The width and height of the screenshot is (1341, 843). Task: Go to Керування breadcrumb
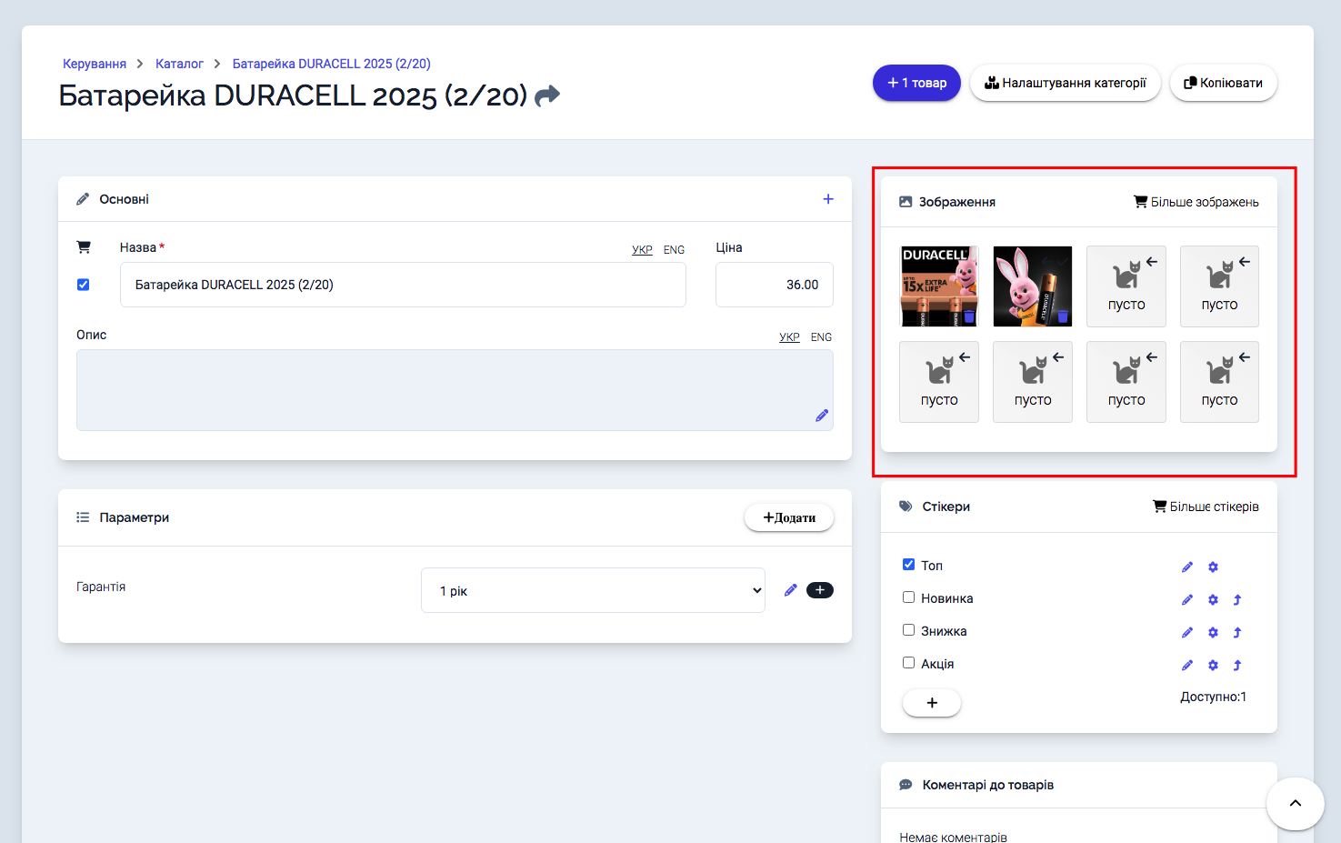pyautogui.click(x=95, y=64)
